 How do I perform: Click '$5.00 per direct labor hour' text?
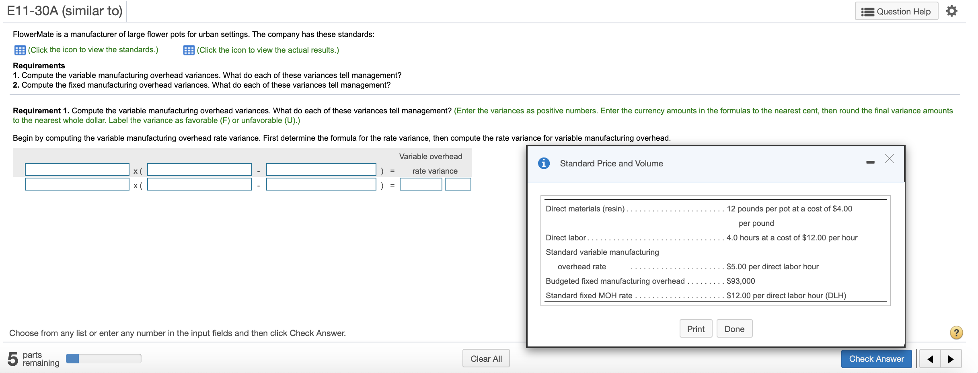[773, 266]
